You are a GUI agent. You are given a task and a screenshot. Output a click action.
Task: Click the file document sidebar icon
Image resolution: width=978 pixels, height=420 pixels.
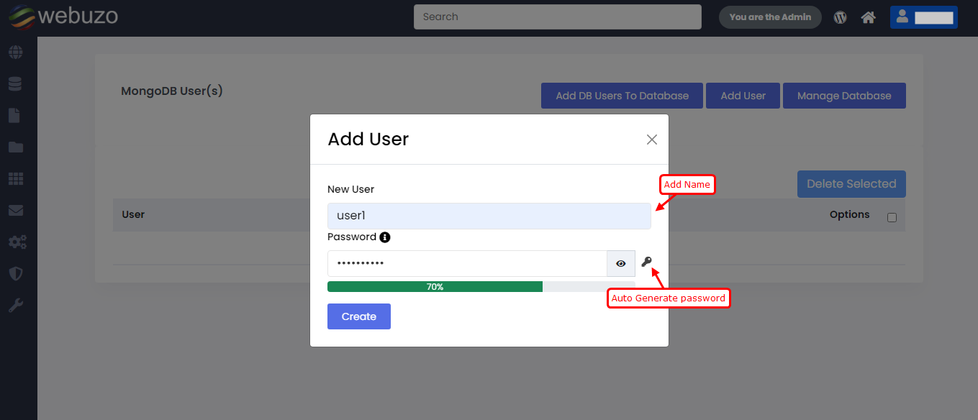pyautogui.click(x=15, y=116)
